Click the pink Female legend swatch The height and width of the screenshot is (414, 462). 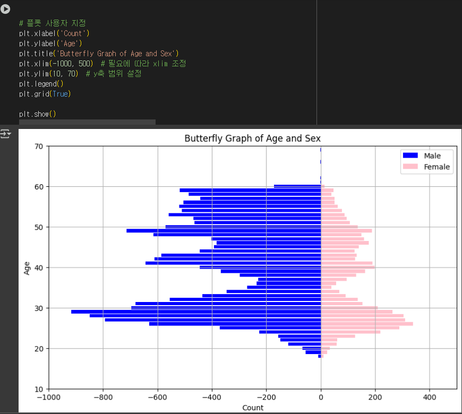coord(410,167)
